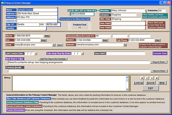
Task: Dial the main Phone number
Action: (x=47, y=36)
